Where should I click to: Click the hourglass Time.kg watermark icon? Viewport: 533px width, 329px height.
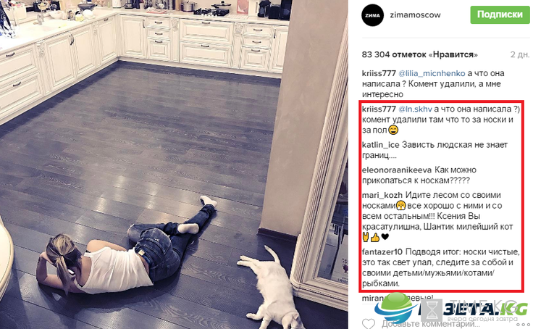click(x=432, y=309)
